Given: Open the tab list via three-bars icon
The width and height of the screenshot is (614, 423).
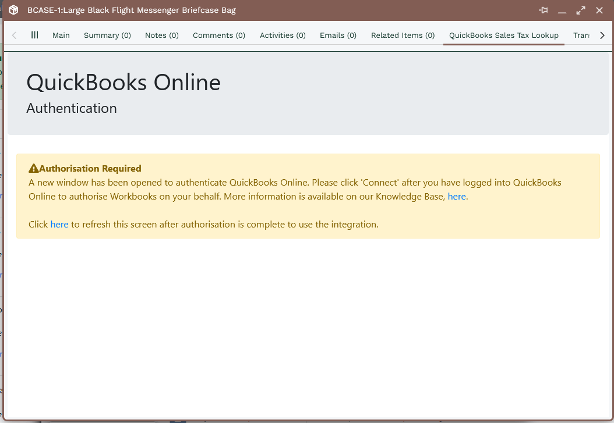Looking at the screenshot, I should coord(35,35).
